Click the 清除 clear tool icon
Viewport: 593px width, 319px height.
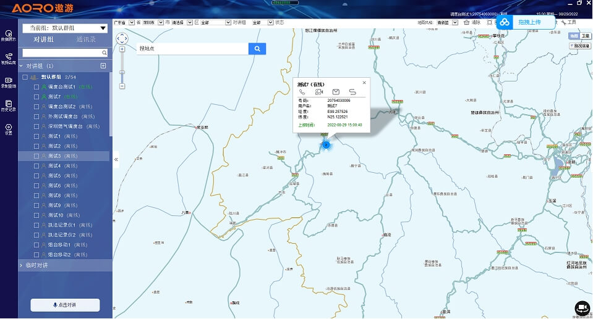(467, 22)
